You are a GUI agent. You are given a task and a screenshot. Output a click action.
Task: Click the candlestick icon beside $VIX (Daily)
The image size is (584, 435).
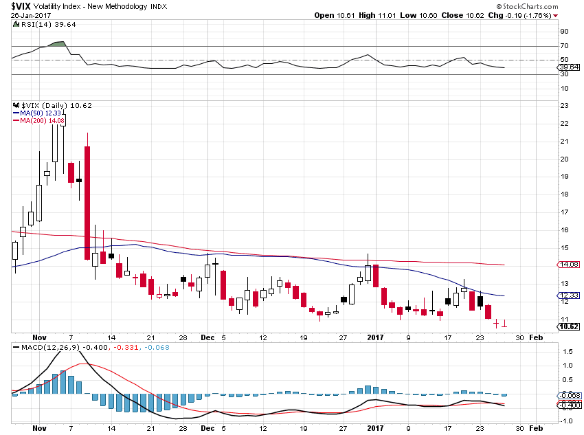click(16, 105)
